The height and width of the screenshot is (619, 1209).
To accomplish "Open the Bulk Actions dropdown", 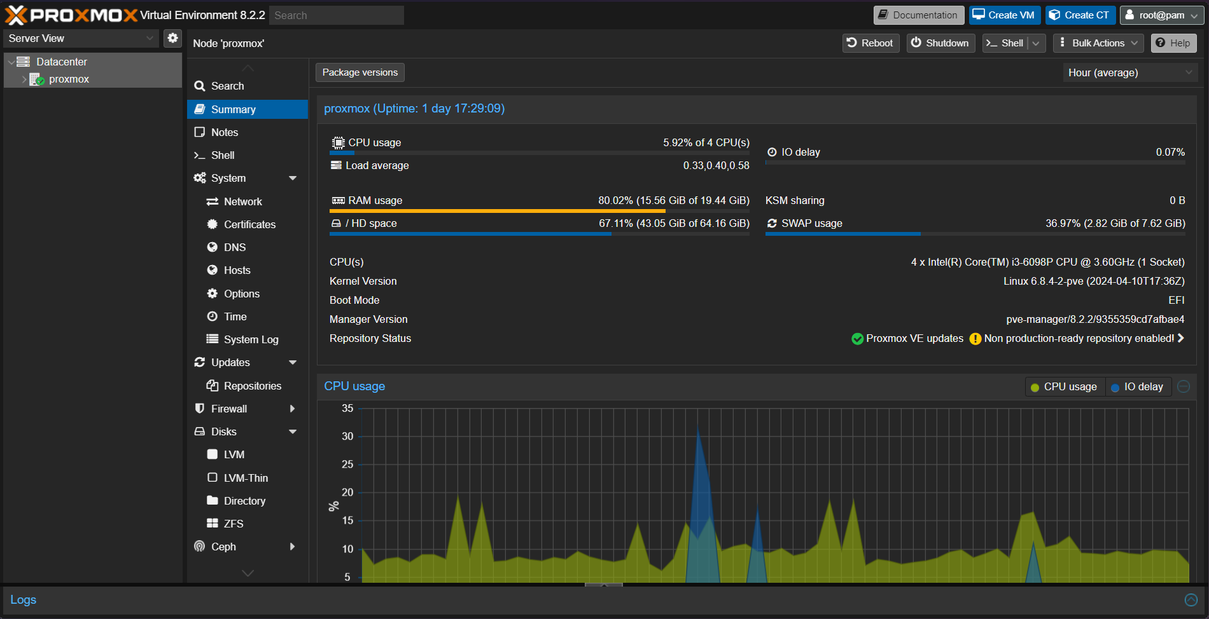I will tap(1099, 43).
